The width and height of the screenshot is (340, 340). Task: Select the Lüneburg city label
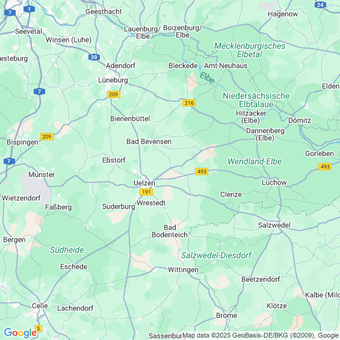113,80
